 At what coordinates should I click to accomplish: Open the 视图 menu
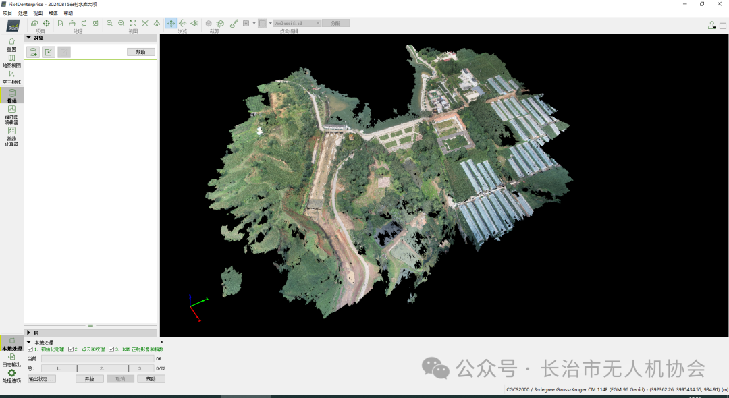point(38,13)
